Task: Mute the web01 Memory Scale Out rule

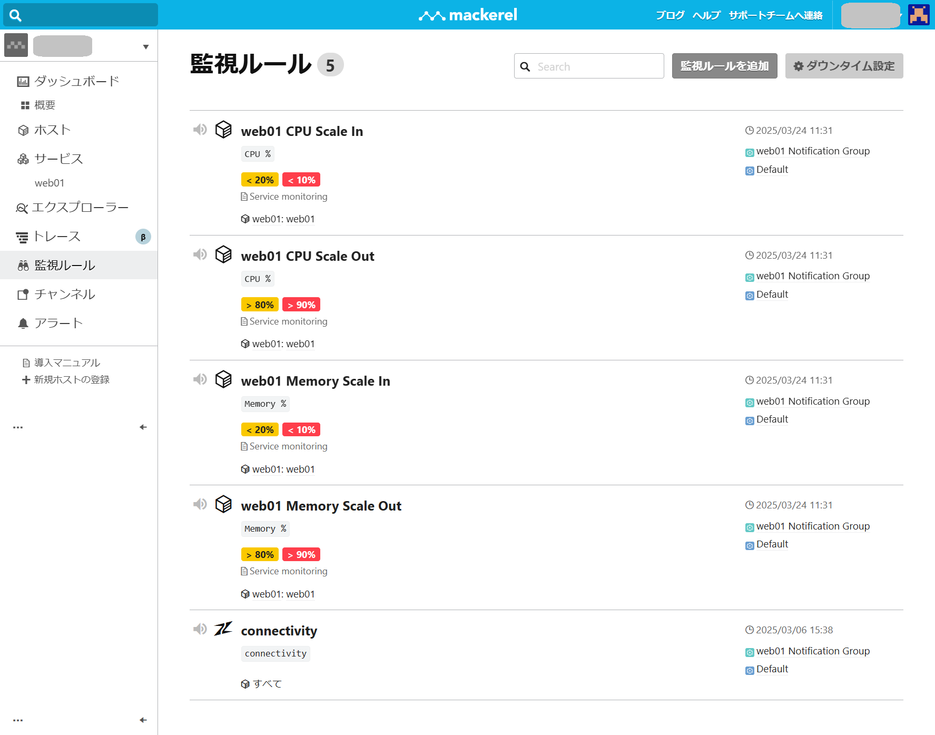Action: click(x=200, y=504)
